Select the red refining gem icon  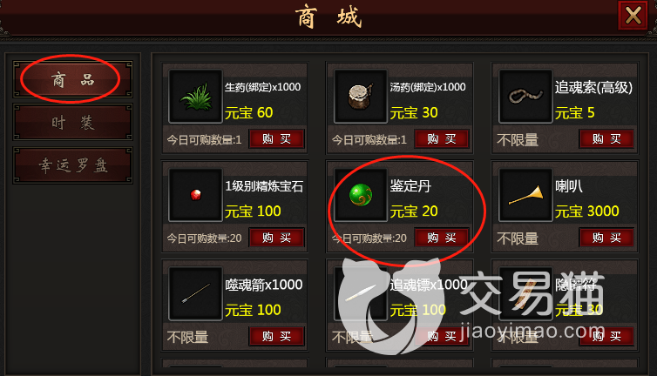pos(195,195)
